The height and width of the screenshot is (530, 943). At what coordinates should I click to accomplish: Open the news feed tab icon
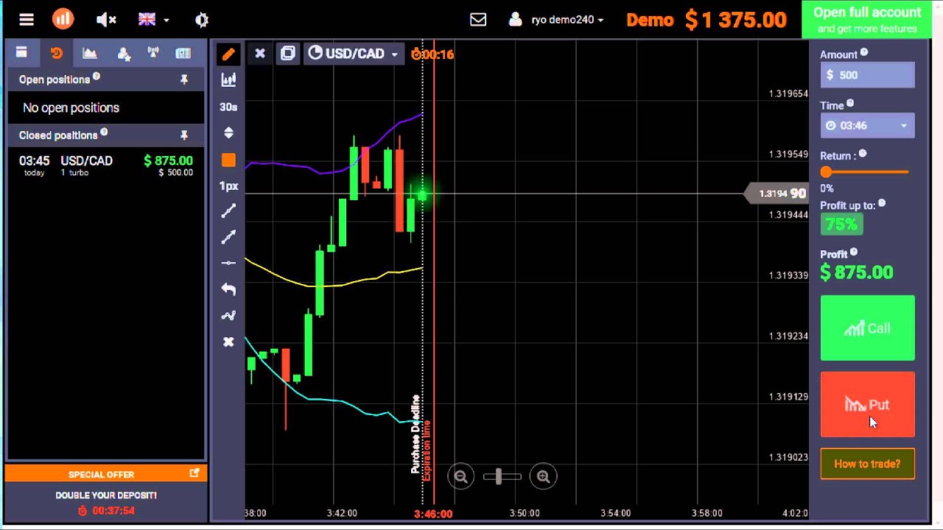(183, 53)
